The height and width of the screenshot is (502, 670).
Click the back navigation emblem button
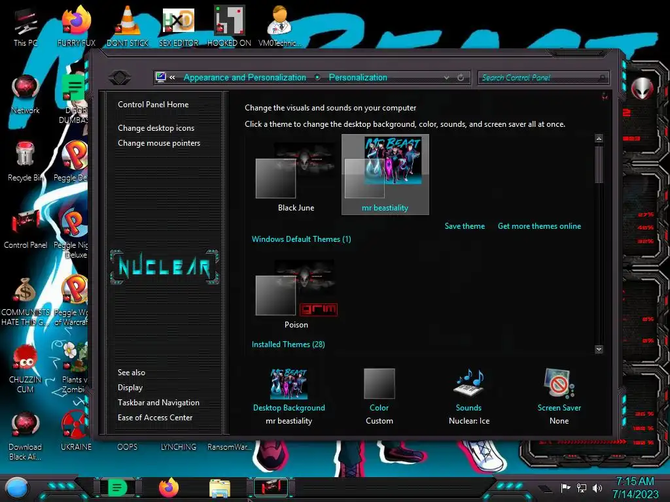click(120, 77)
